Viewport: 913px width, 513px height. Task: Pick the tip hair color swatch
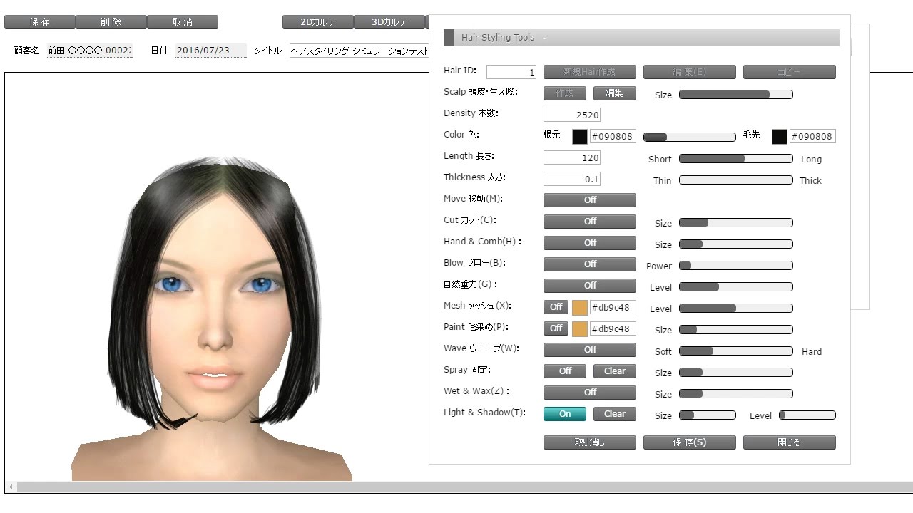779,136
